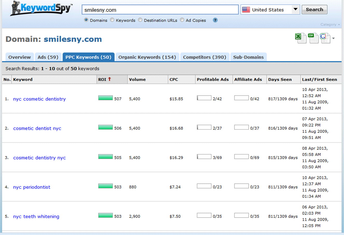Choose the Destination URLs radio option
The height and width of the screenshot is (235, 344).
click(140, 20)
